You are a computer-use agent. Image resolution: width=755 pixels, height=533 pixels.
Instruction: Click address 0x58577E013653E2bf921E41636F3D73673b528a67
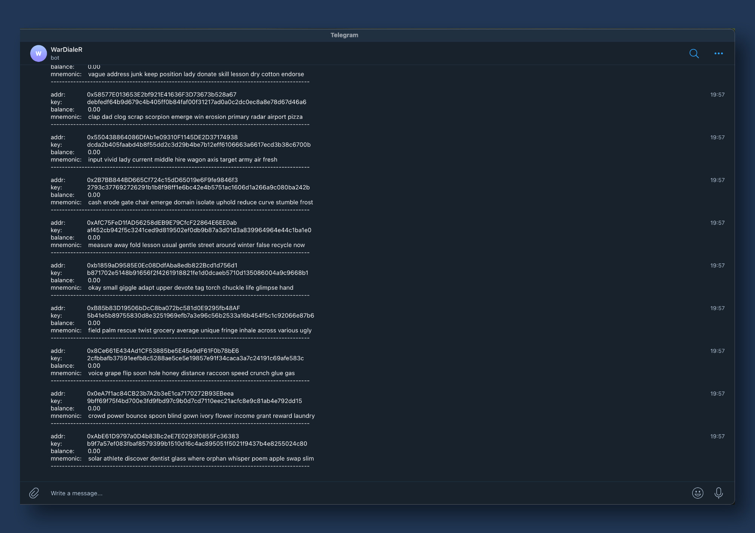(162, 95)
